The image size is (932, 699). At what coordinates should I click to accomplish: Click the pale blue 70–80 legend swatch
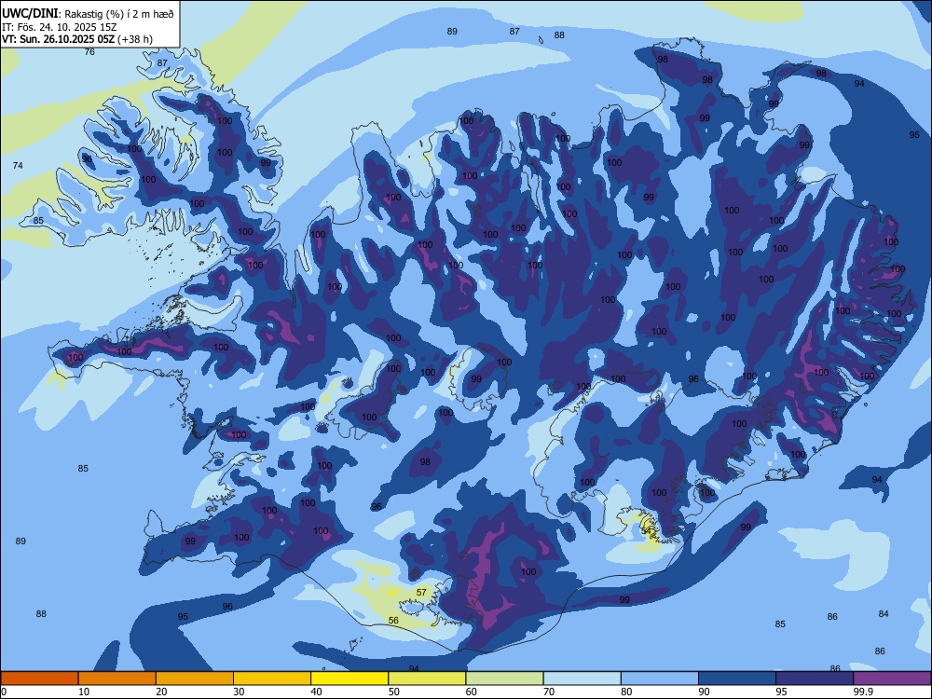(x=582, y=678)
